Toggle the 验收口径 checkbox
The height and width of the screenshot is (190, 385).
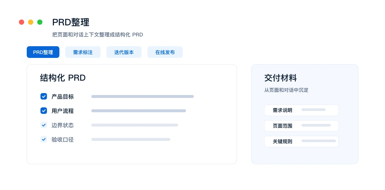point(44,139)
